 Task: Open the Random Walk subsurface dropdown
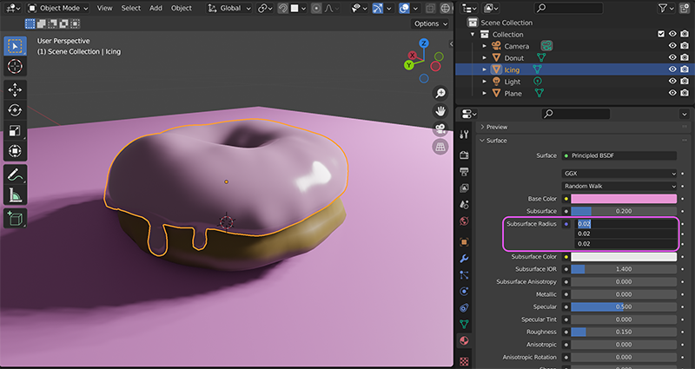pos(619,186)
